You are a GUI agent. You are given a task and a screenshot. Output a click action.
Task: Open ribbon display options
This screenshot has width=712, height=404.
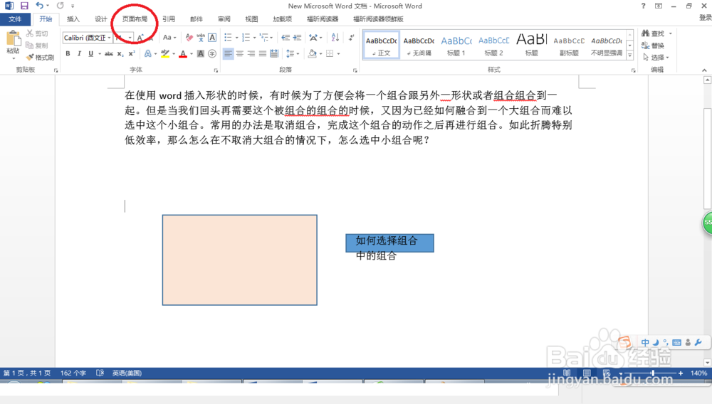[x=659, y=6]
